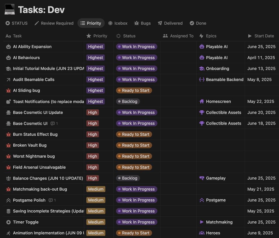Change Highest priority tag on Audit Beamable Calls

coord(95,80)
